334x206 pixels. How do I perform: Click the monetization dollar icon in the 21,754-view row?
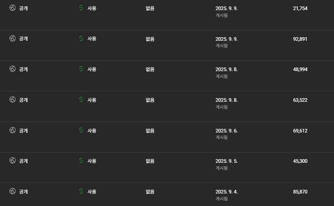click(x=81, y=8)
